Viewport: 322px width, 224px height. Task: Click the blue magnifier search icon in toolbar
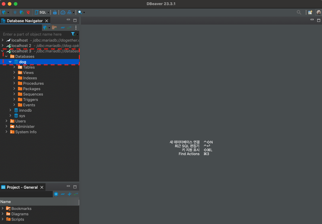tap(80, 12)
